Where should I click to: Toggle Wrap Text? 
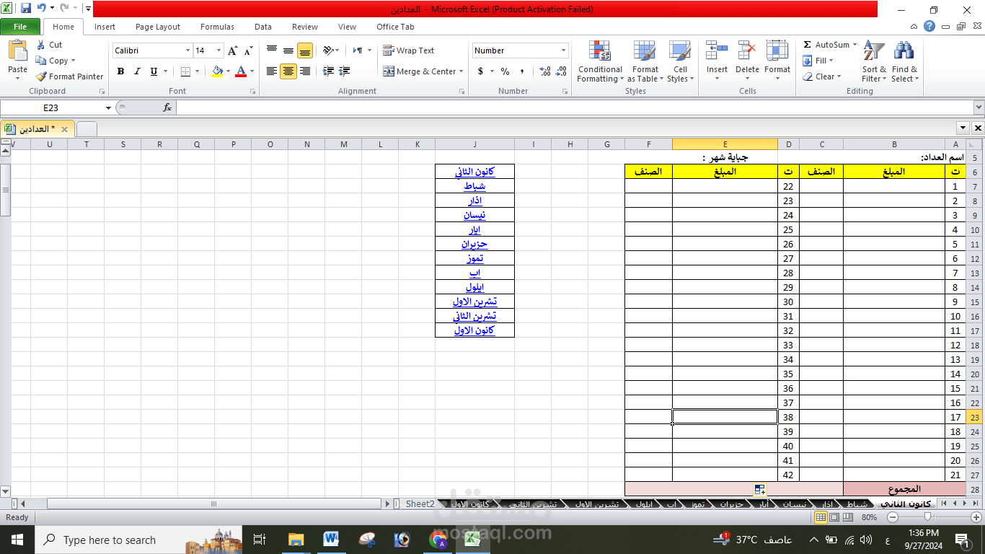pyautogui.click(x=408, y=50)
